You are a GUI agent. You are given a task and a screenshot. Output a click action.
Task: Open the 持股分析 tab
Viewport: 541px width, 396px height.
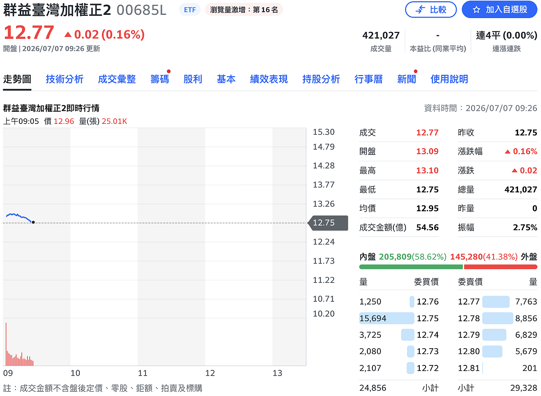point(321,79)
